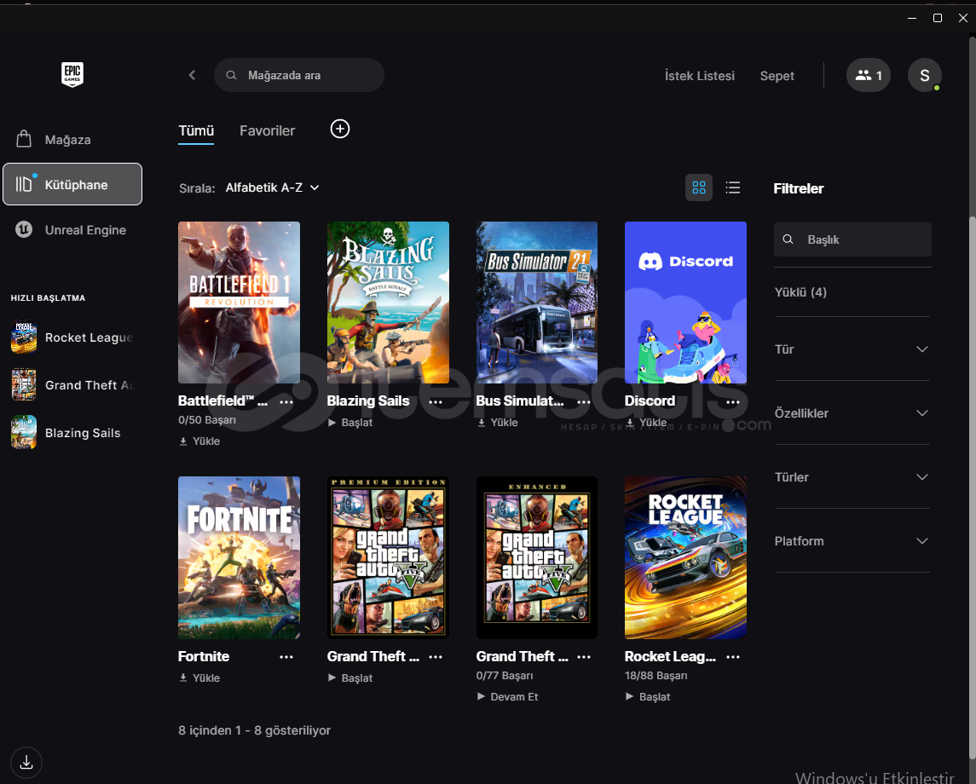Click the store search magnifier icon
976x784 pixels.
click(231, 75)
